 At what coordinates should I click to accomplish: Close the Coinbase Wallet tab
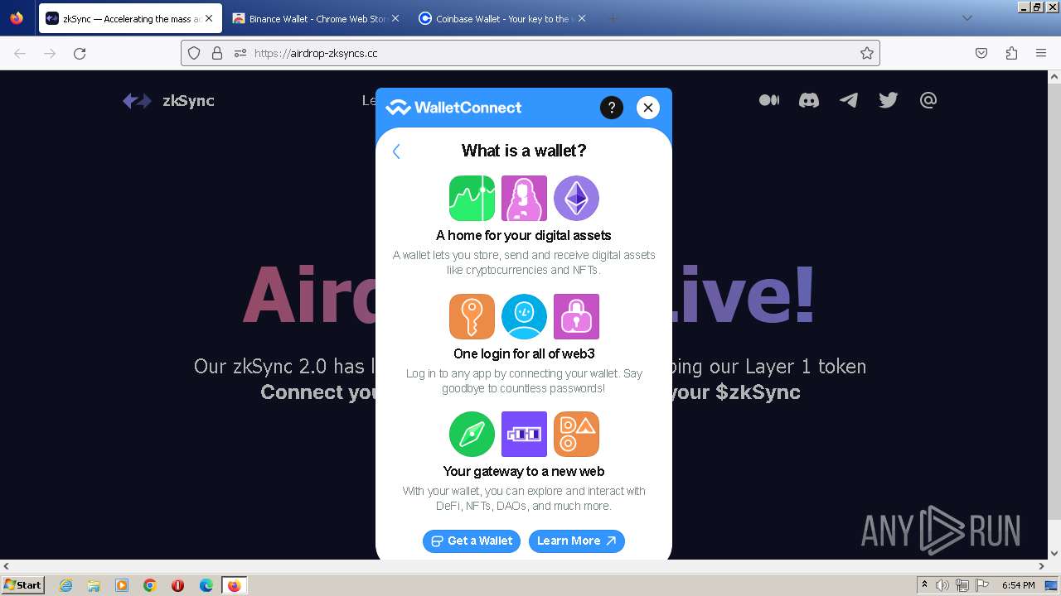581,18
